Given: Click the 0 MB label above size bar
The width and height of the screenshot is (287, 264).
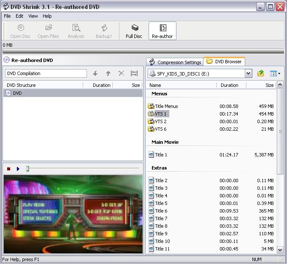Looking at the screenshot, I should click(x=8, y=45).
